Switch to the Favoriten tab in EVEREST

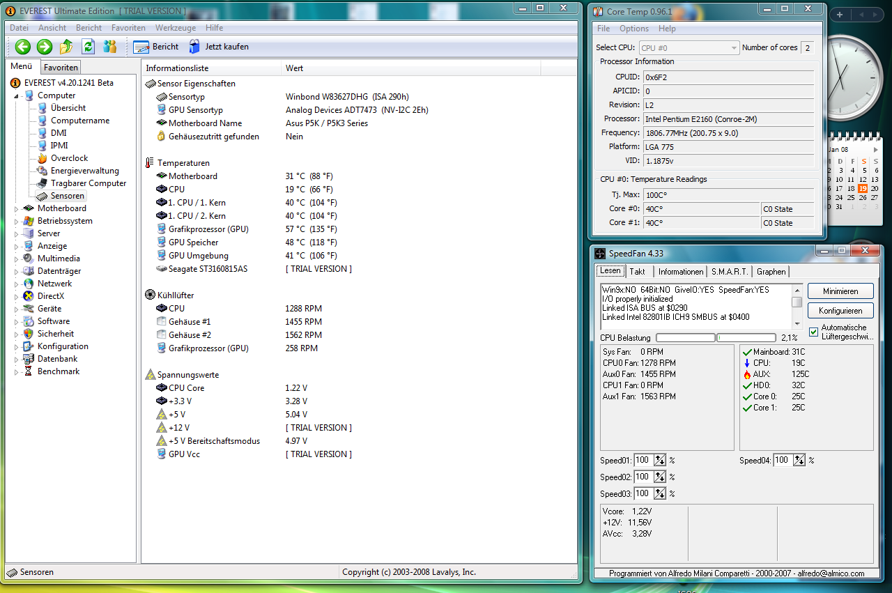[x=61, y=68]
